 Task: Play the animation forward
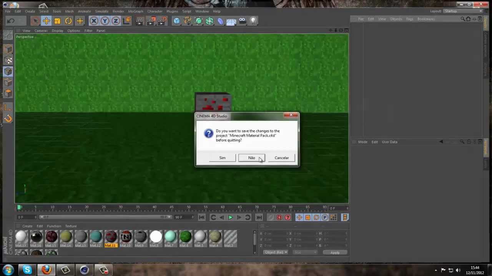coord(230,217)
